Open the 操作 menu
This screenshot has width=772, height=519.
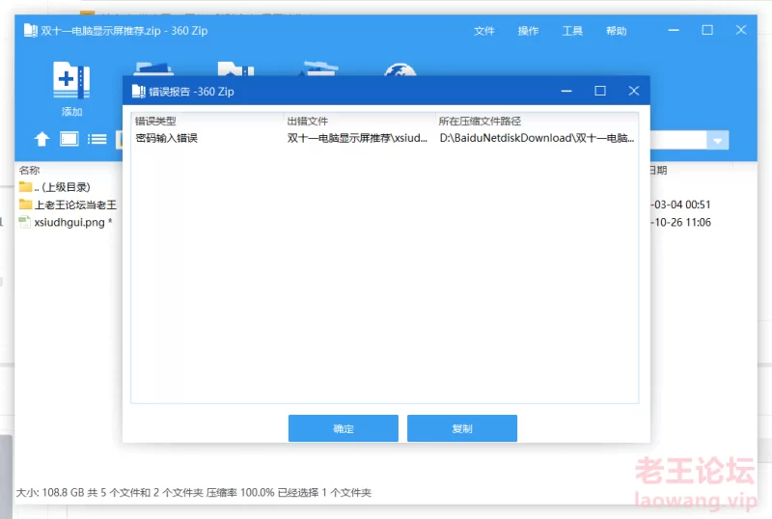tap(528, 31)
